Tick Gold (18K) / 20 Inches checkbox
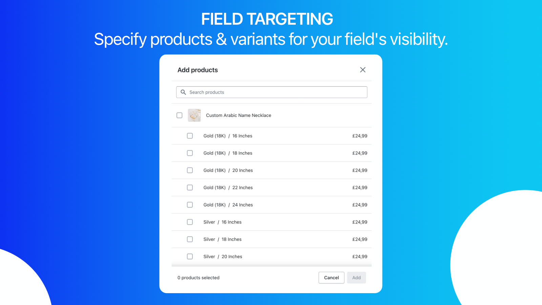 pyautogui.click(x=190, y=170)
